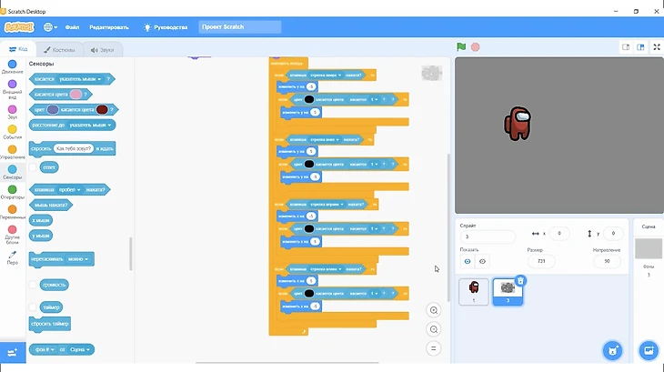Enable the таймер reporter checkbox
The height and width of the screenshot is (372, 664).
pos(33,307)
